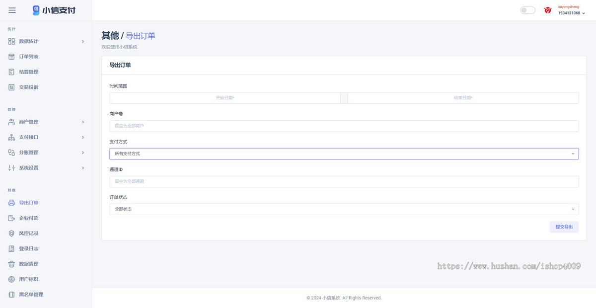This screenshot has width=596, height=308.
Task: Click the 1934131068 account number text
Action: coord(569,13)
